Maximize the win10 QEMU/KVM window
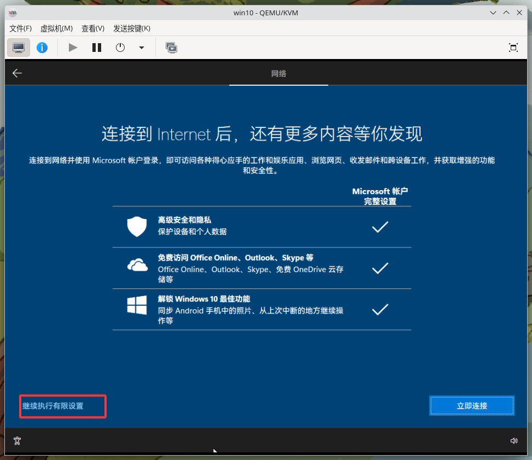 pyautogui.click(x=506, y=13)
